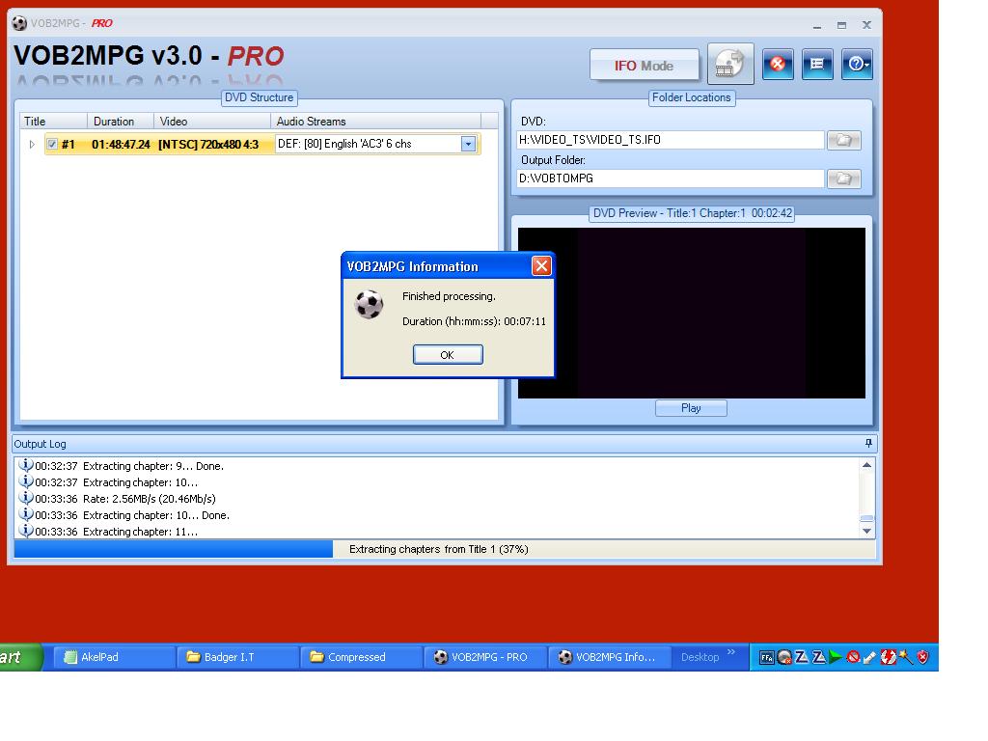Expand title #1 in the DVD Structure tree
The image size is (988, 741).
pyautogui.click(x=32, y=145)
